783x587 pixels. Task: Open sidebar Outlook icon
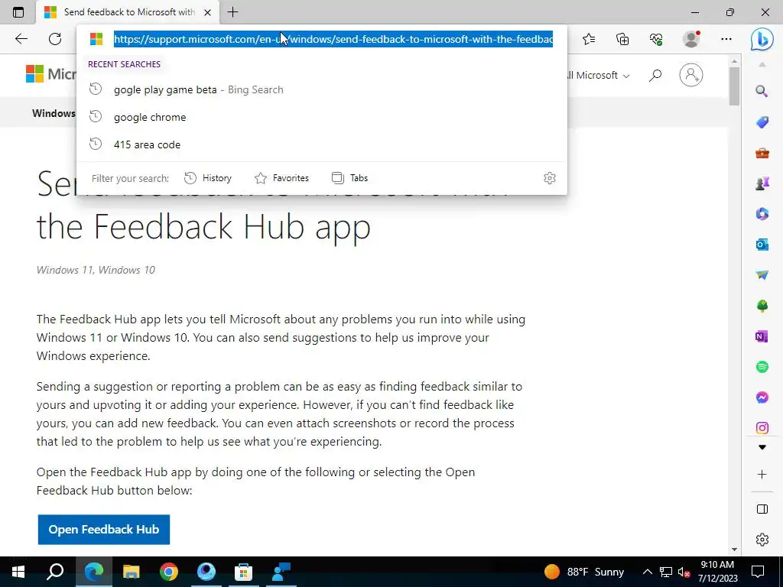coord(762,245)
